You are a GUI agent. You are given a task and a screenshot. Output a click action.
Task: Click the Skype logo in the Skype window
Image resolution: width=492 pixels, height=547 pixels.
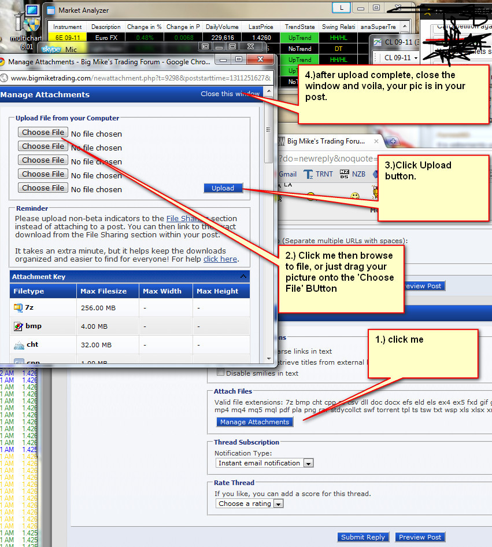tap(51, 49)
